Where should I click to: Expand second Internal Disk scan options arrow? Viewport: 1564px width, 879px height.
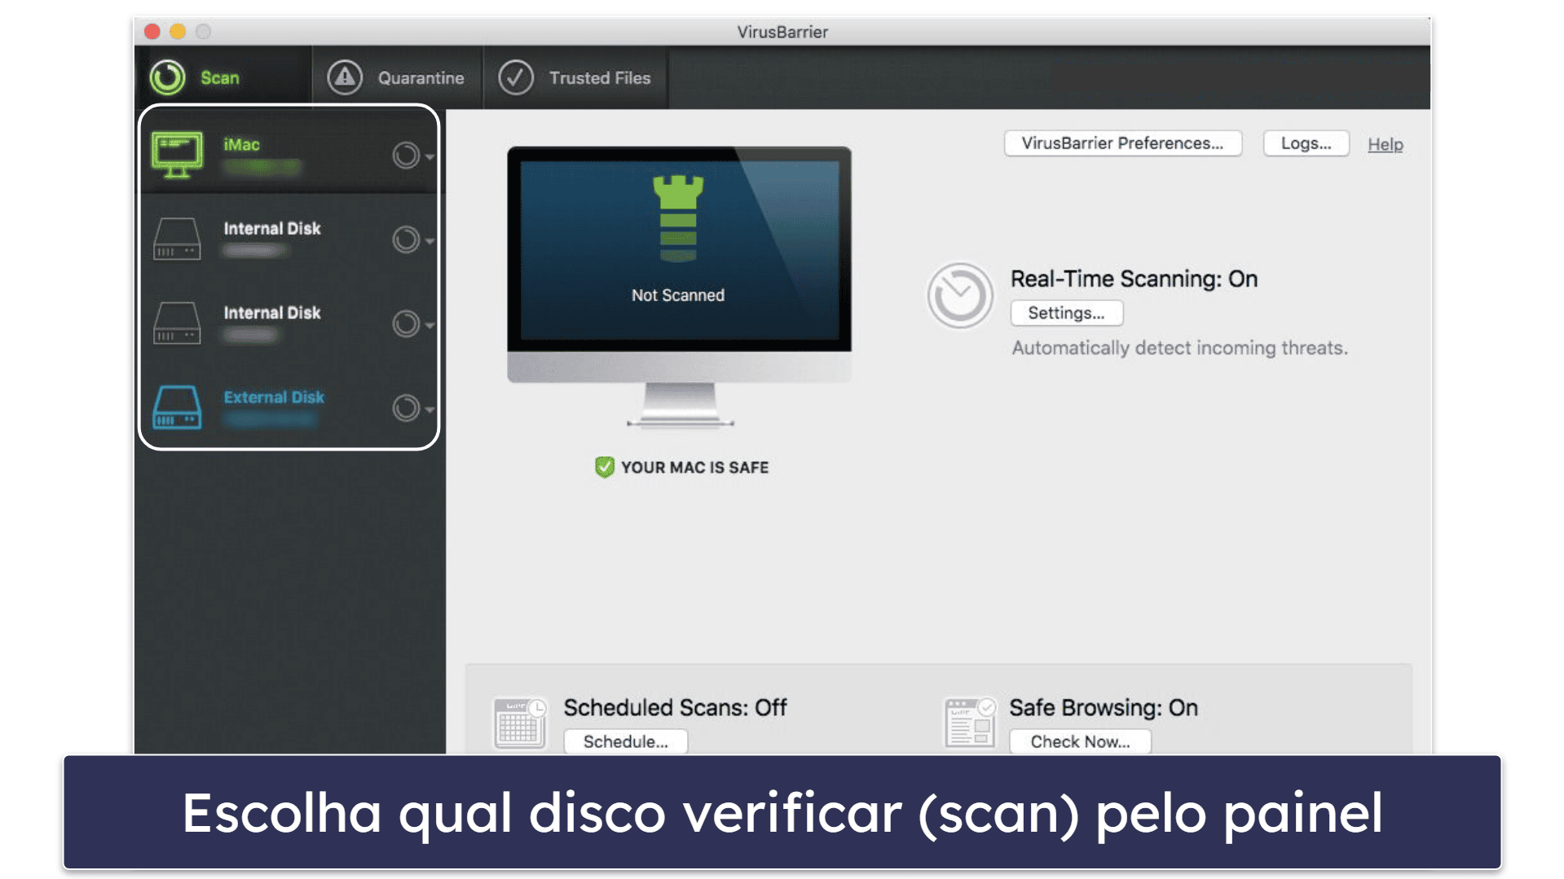click(430, 325)
